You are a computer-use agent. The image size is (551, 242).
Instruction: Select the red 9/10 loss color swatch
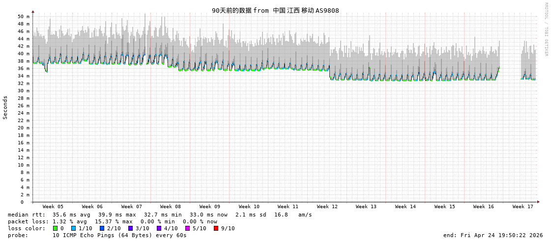[x=216, y=228]
